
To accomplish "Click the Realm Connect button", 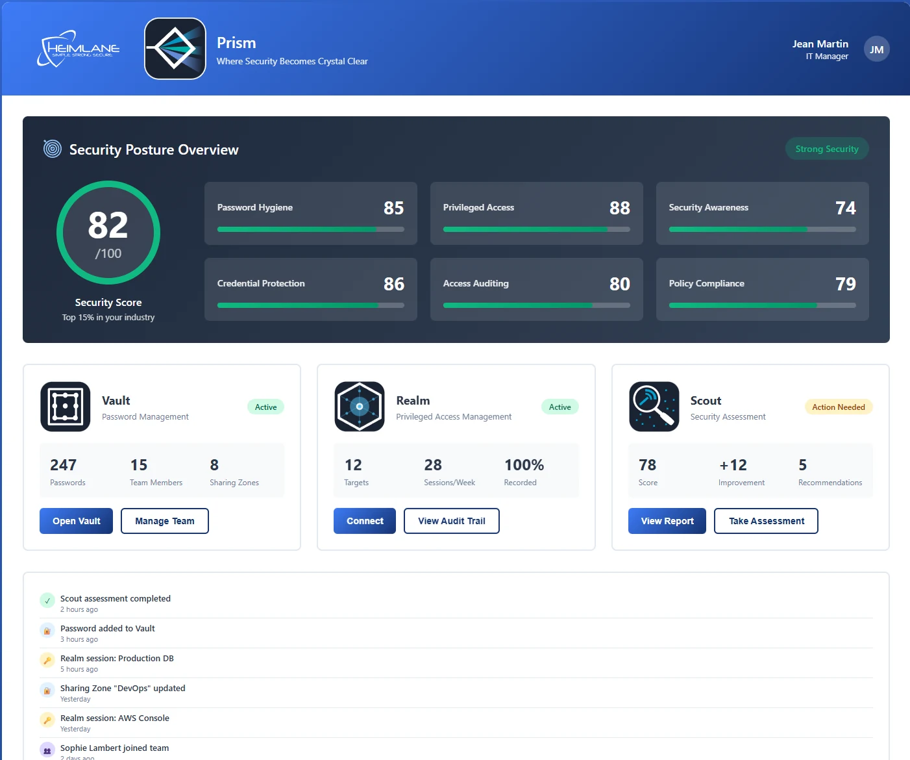I will click(x=365, y=521).
